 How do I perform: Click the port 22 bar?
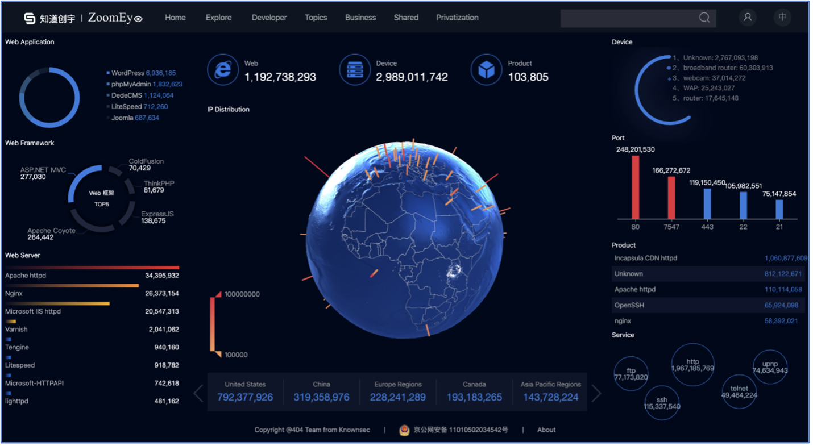coord(743,205)
